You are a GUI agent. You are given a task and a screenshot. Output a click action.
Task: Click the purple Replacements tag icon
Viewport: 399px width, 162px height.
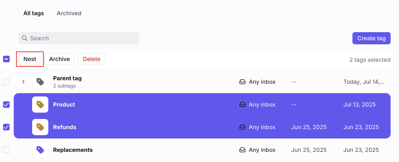pos(40,150)
